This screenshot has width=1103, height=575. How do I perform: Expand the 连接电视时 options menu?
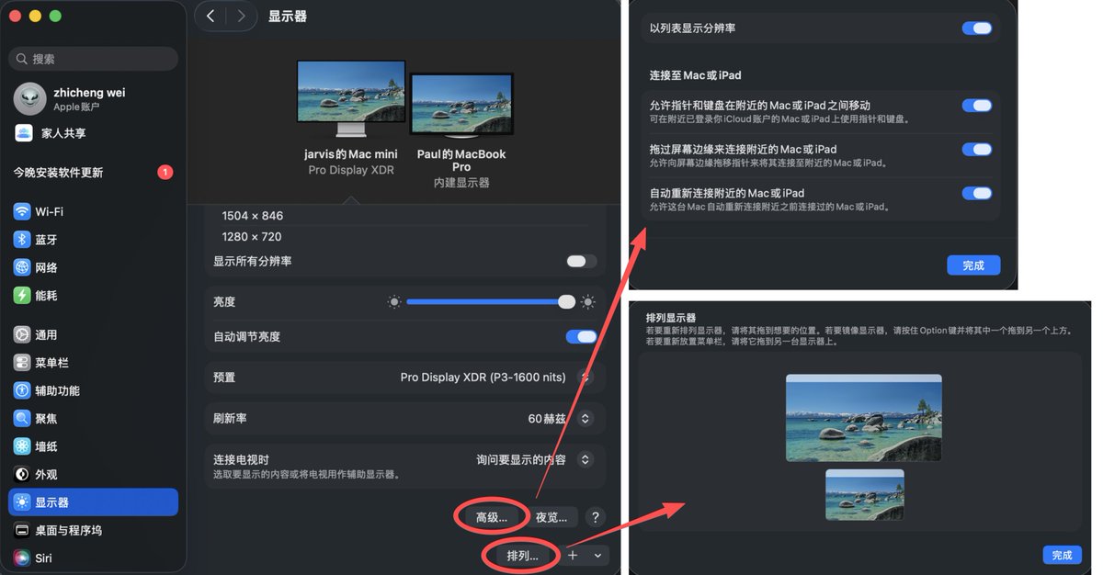[x=586, y=459]
